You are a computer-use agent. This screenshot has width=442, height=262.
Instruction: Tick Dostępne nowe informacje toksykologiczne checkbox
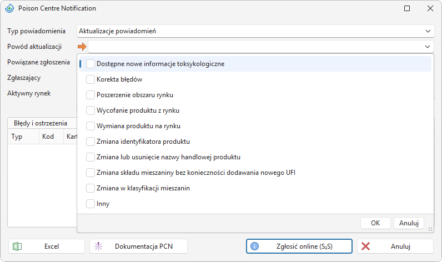tap(91, 64)
